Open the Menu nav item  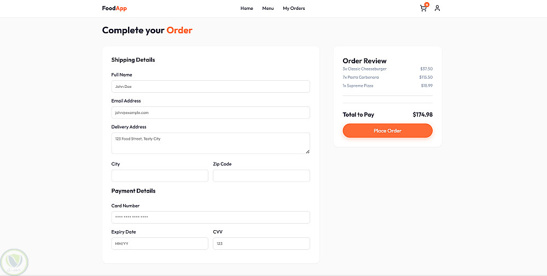268,8
